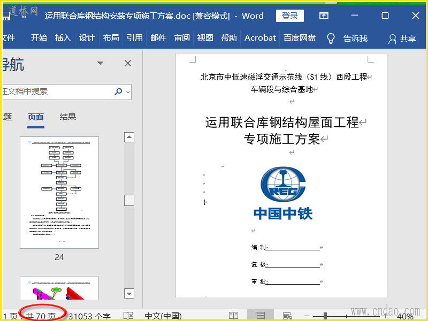This screenshot has width=428, height=321.
Task: Click the document search input field
Action: (x=57, y=91)
